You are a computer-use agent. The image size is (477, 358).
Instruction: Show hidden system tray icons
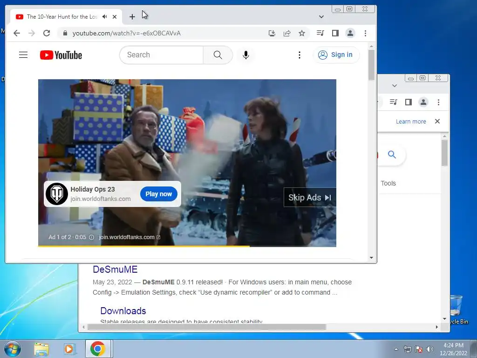pos(396,349)
